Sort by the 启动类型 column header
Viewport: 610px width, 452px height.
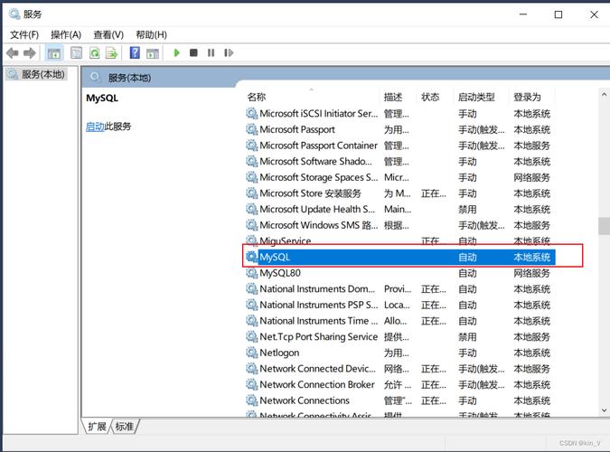coord(476,97)
